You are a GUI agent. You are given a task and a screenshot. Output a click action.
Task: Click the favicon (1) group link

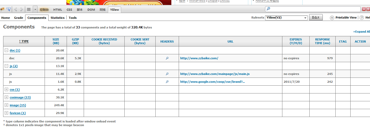[18, 113]
